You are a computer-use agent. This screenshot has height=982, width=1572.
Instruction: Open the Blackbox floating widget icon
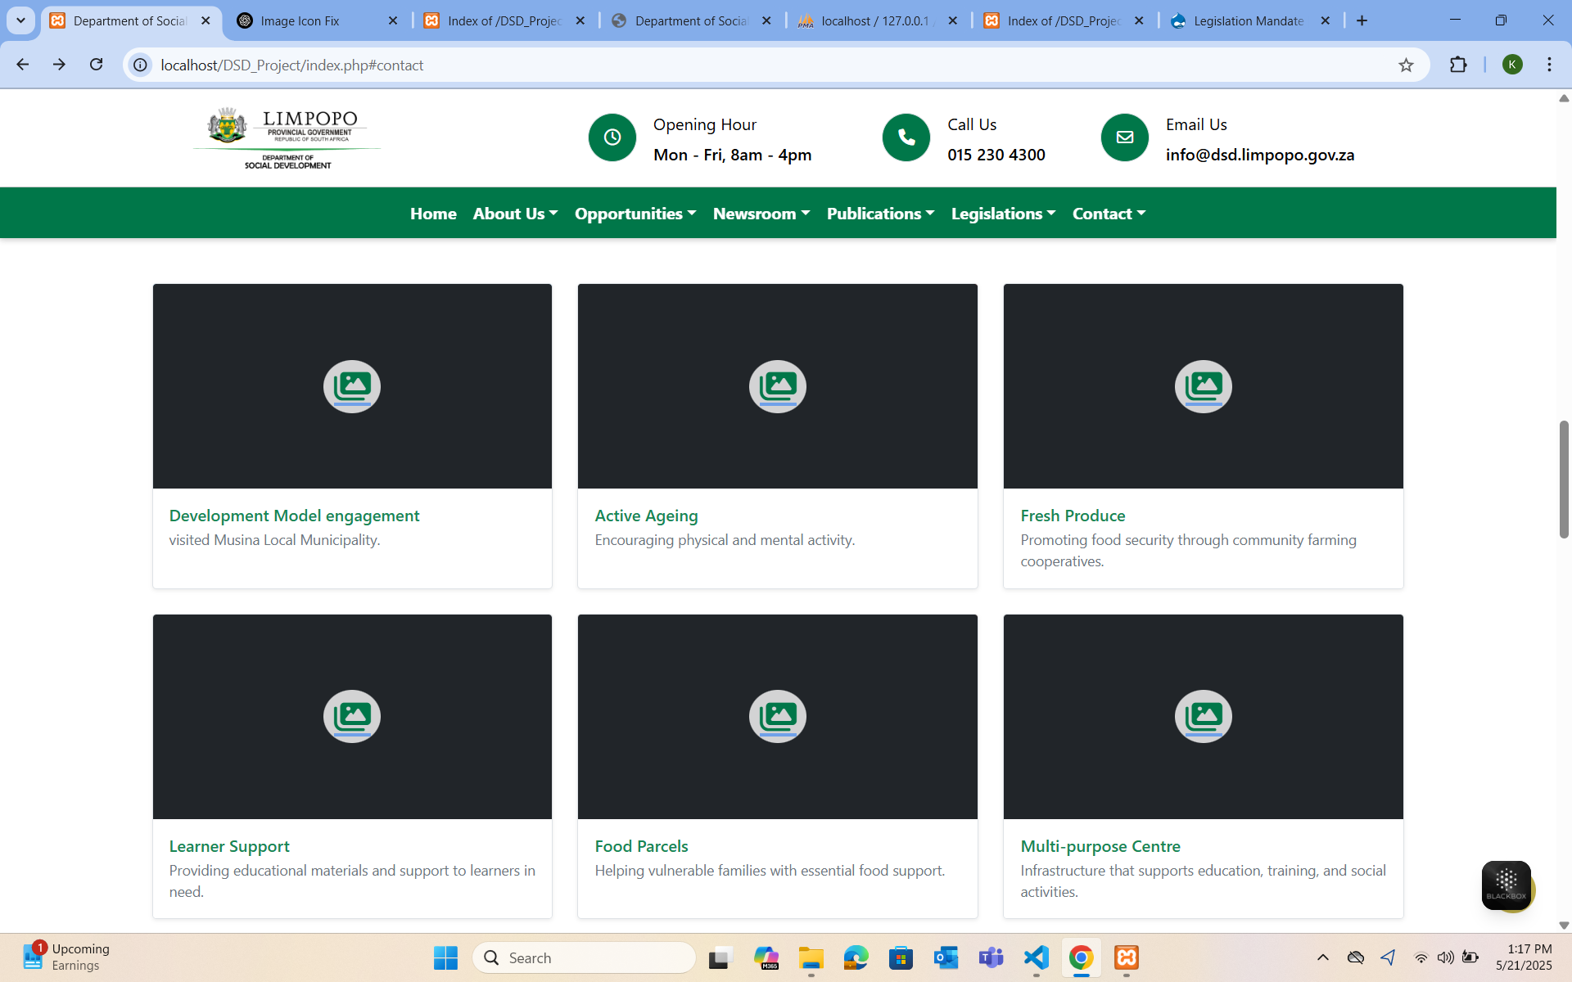[x=1506, y=885]
